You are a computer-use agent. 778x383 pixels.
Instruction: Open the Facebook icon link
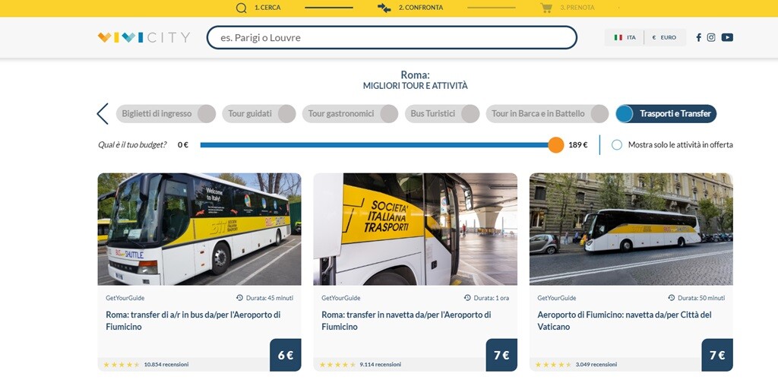tap(699, 37)
